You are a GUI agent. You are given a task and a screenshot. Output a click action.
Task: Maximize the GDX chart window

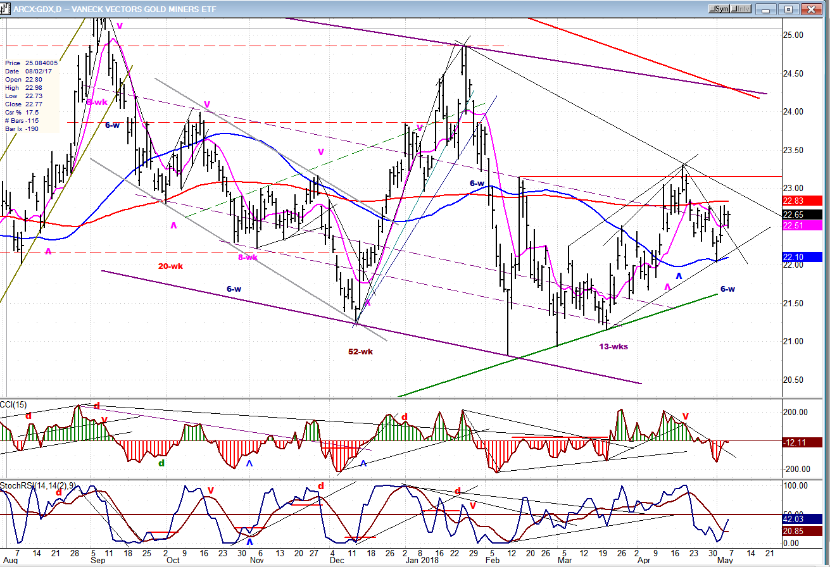[x=789, y=9]
